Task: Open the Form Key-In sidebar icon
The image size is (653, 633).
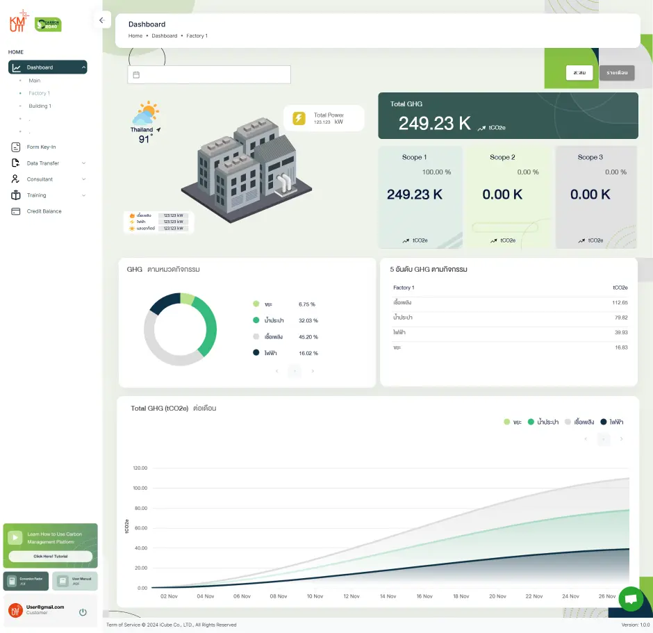Action: [15, 147]
